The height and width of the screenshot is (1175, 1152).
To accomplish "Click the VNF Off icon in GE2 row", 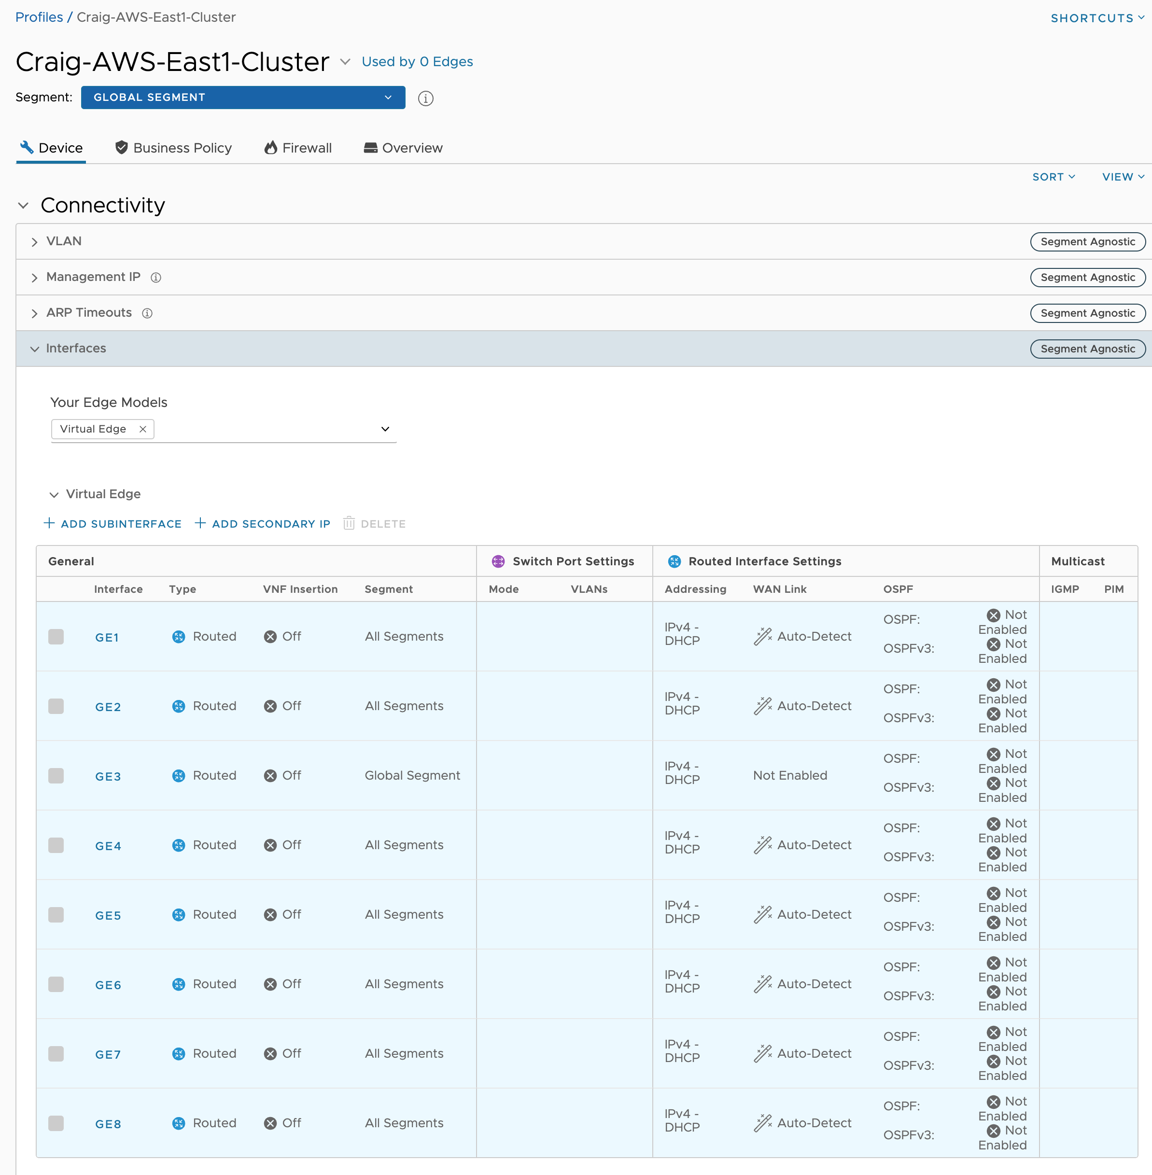I will [270, 706].
